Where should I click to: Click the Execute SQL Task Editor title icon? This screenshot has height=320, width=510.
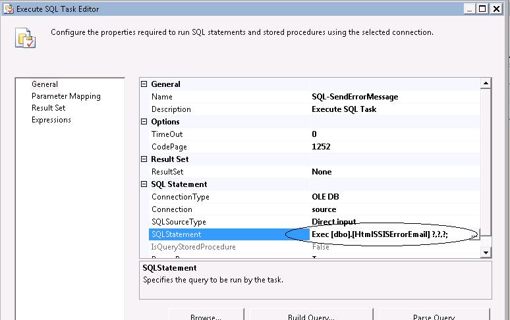click(x=6, y=9)
